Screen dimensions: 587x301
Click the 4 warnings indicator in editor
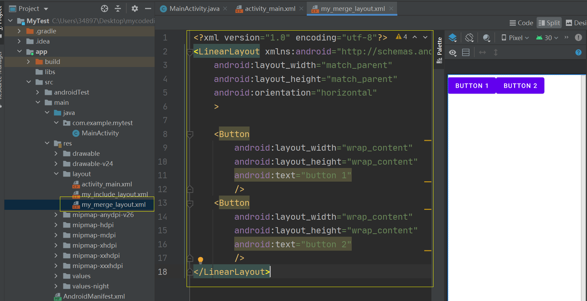point(401,37)
